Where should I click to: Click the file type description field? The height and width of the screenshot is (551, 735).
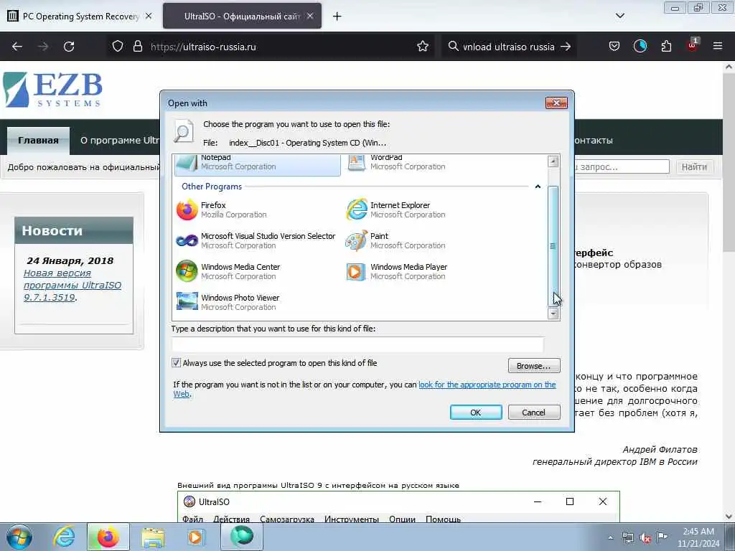click(x=357, y=344)
